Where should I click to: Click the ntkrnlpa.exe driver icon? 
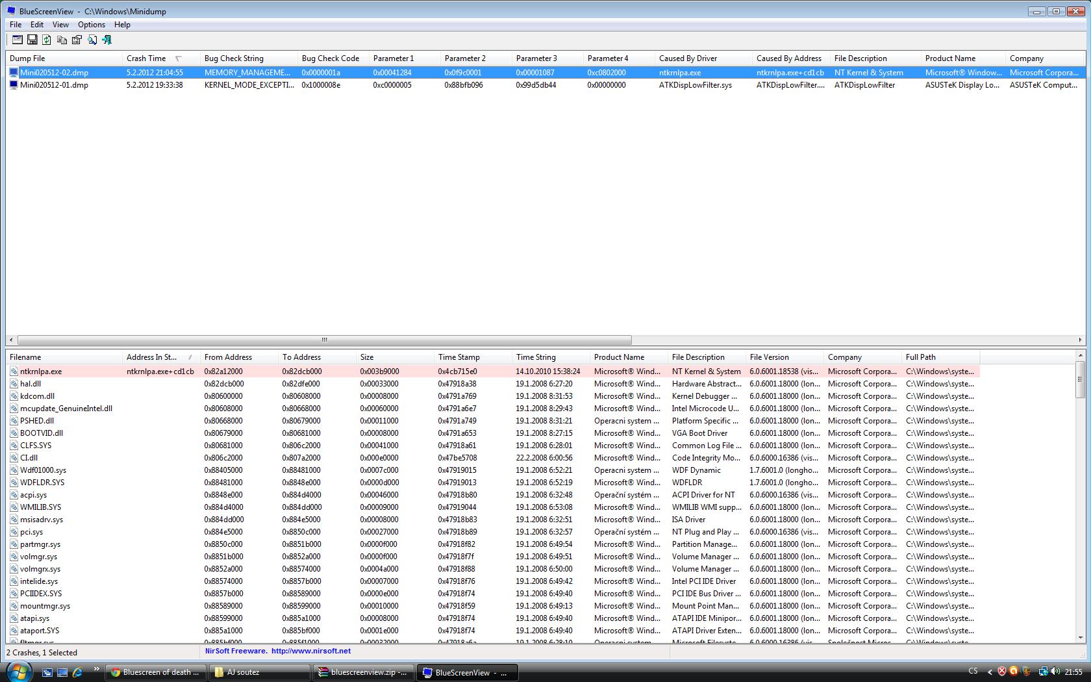(14, 372)
